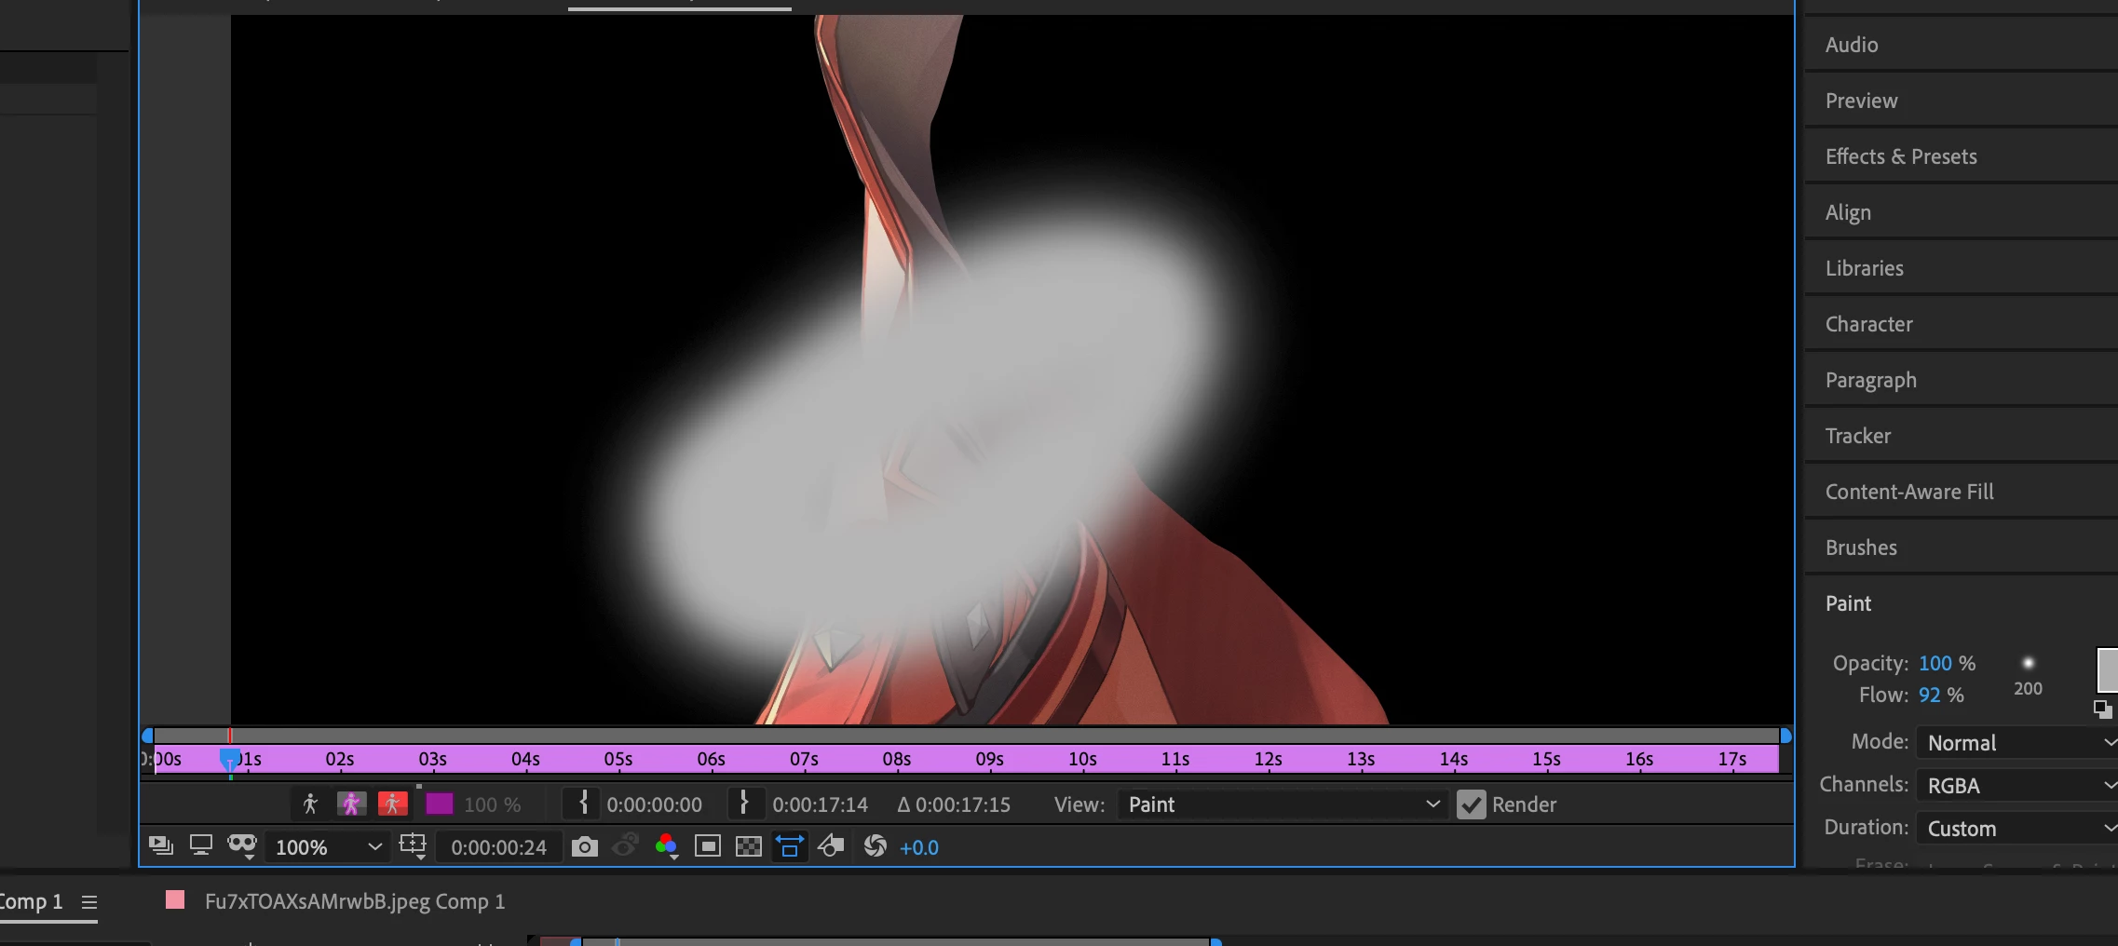
Task: Click the time navigator end handle
Action: click(x=1785, y=736)
